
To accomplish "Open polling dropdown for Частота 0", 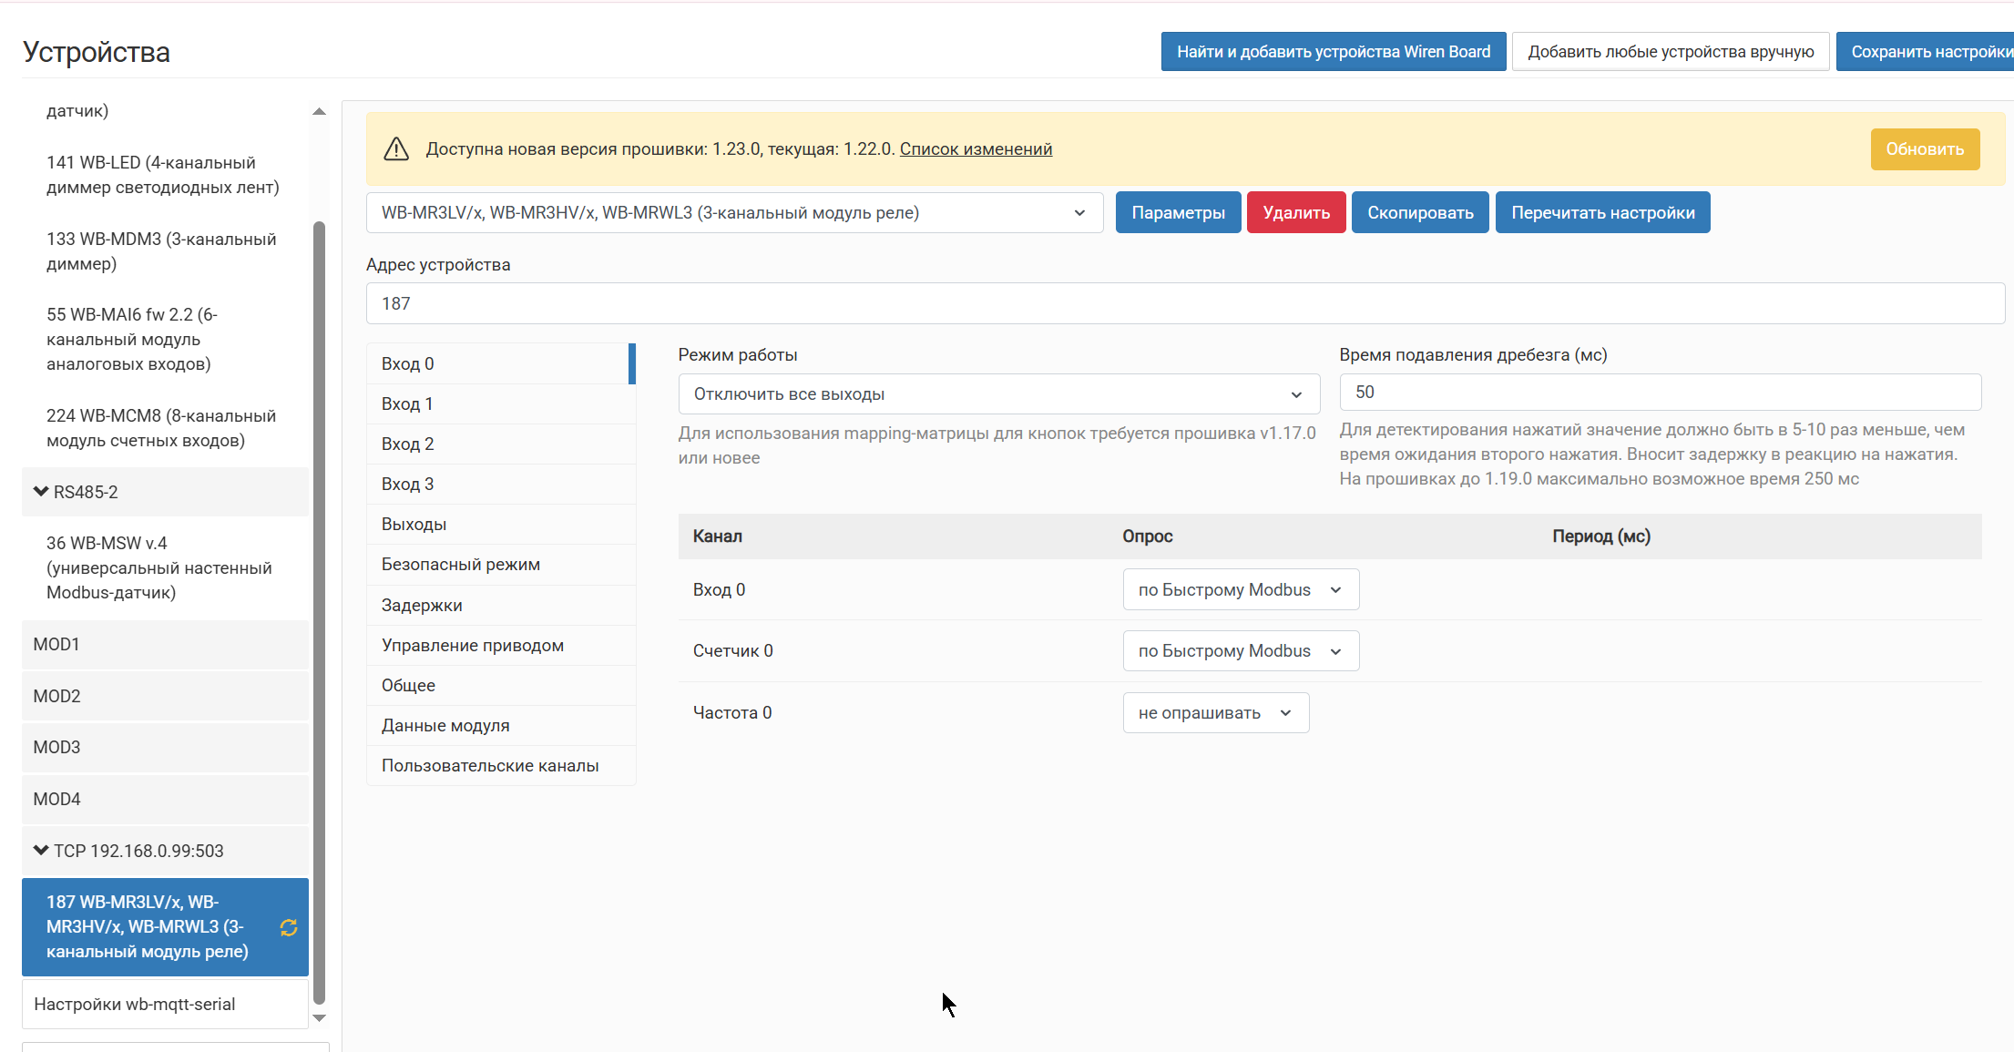I will tap(1216, 713).
